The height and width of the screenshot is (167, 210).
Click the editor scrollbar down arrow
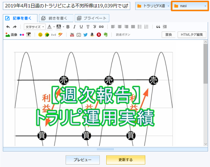point(206,144)
